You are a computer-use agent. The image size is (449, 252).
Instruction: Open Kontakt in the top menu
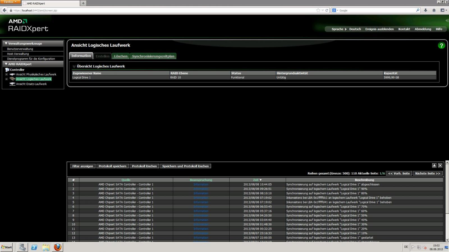pyautogui.click(x=404, y=29)
